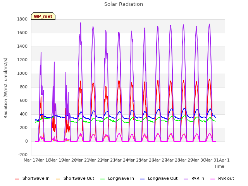Click the WP_met site label badge

click(x=43, y=16)
